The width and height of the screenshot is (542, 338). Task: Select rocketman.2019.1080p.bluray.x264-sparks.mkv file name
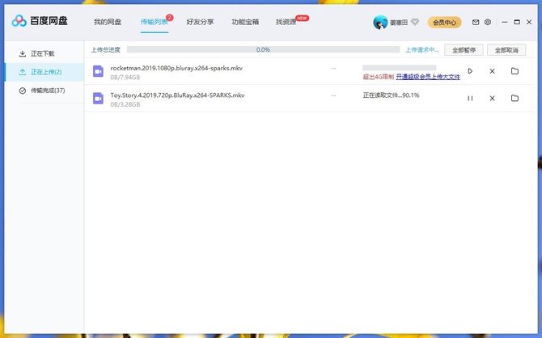coord(176,68)
